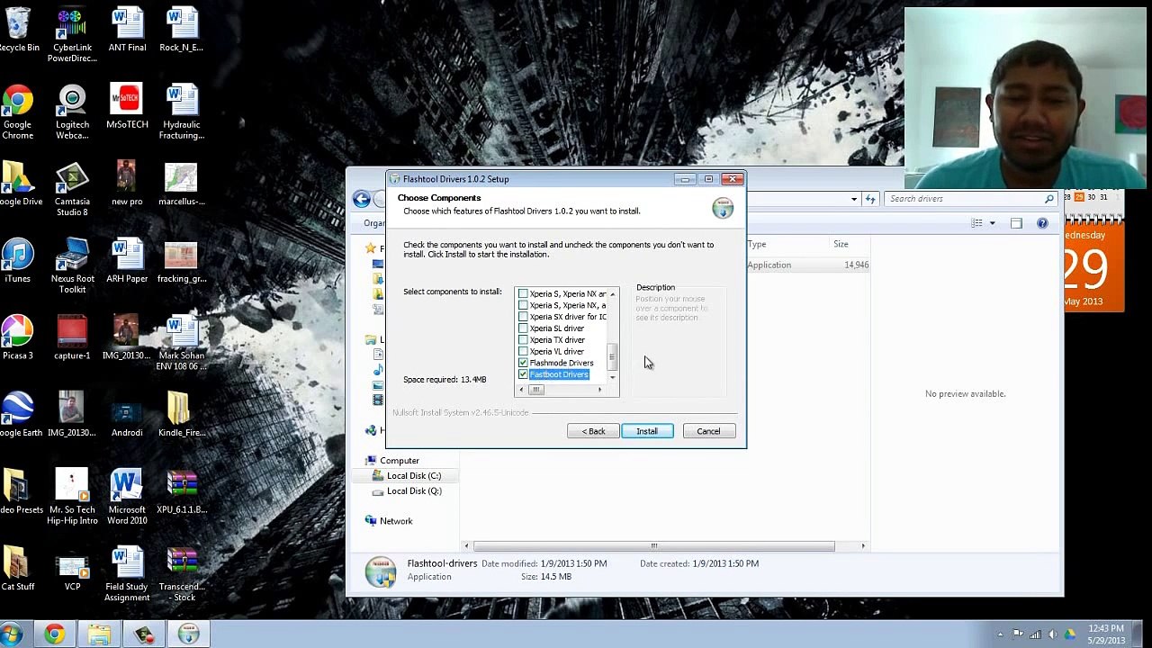Select MrSoTECH desktop icon
This screenshot has width=1152, height=648.
coord(127,108)
